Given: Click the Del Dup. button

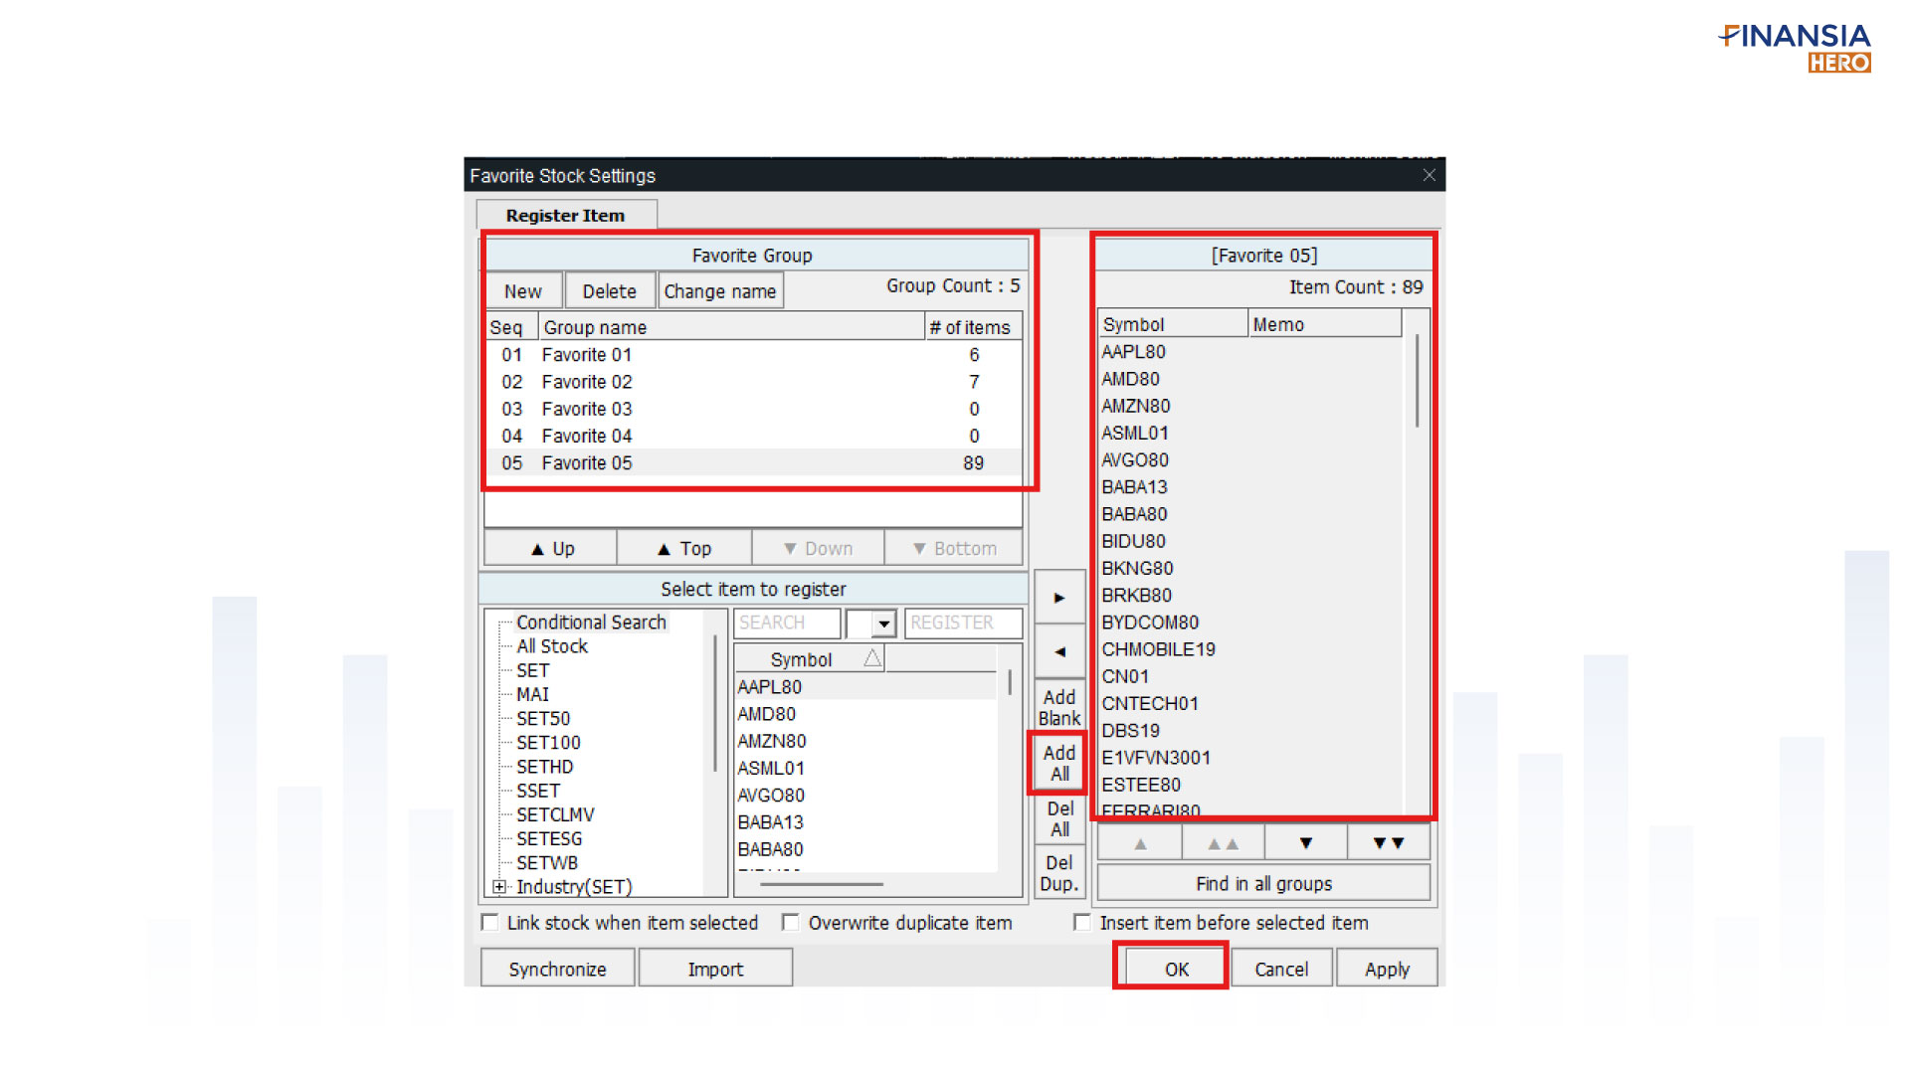Looking at the screenshot, I should point(1059,873).
